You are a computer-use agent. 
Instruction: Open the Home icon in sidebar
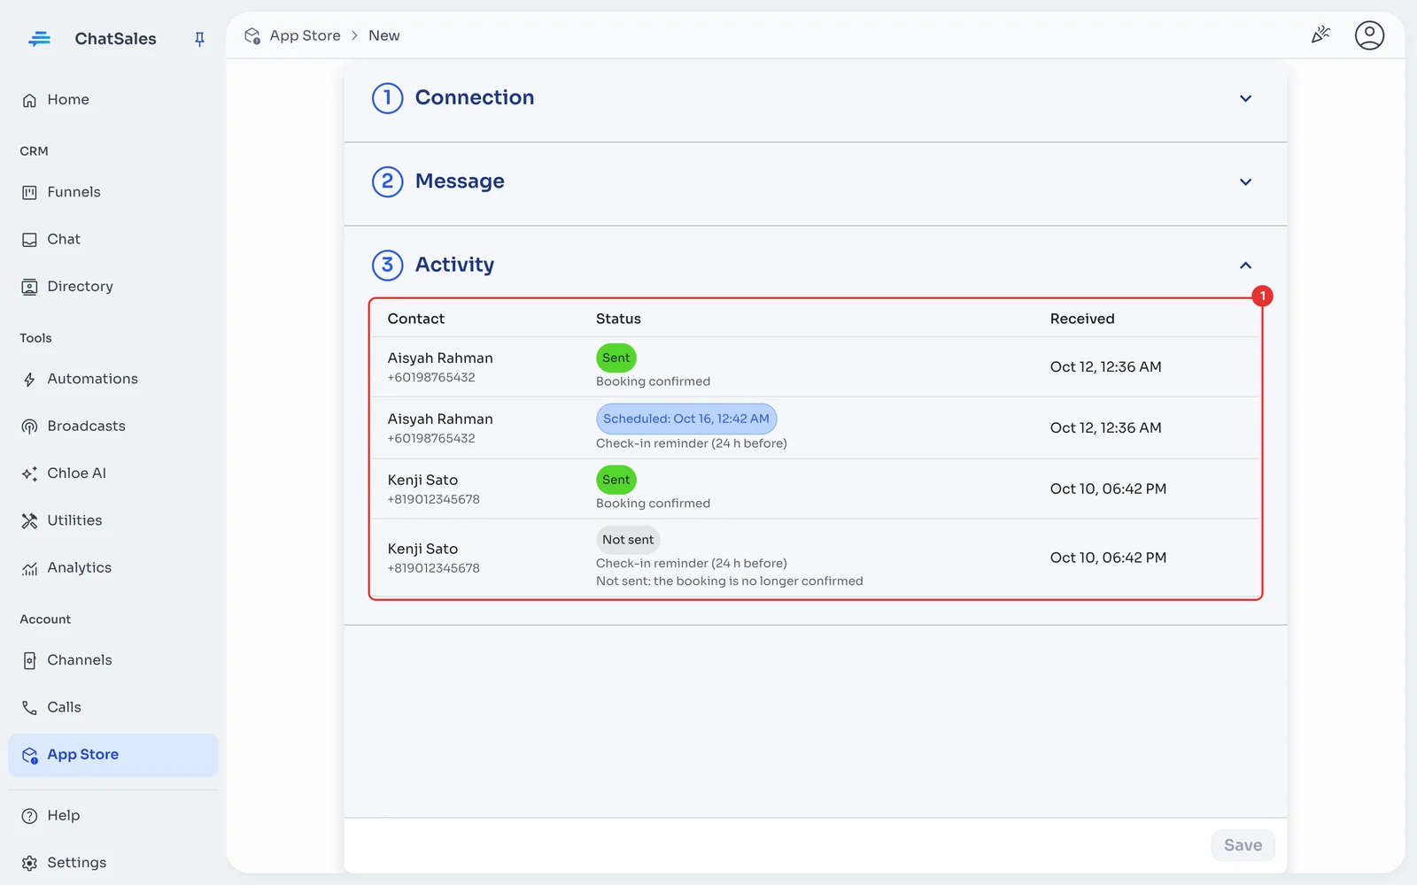(x=29, y=100)
